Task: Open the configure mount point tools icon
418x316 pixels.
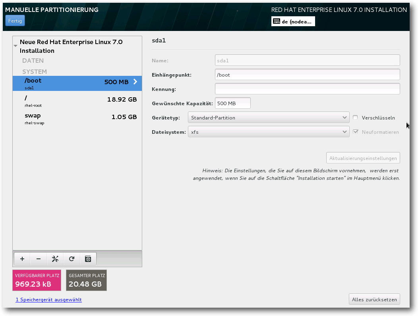Action: coord(55,259)
